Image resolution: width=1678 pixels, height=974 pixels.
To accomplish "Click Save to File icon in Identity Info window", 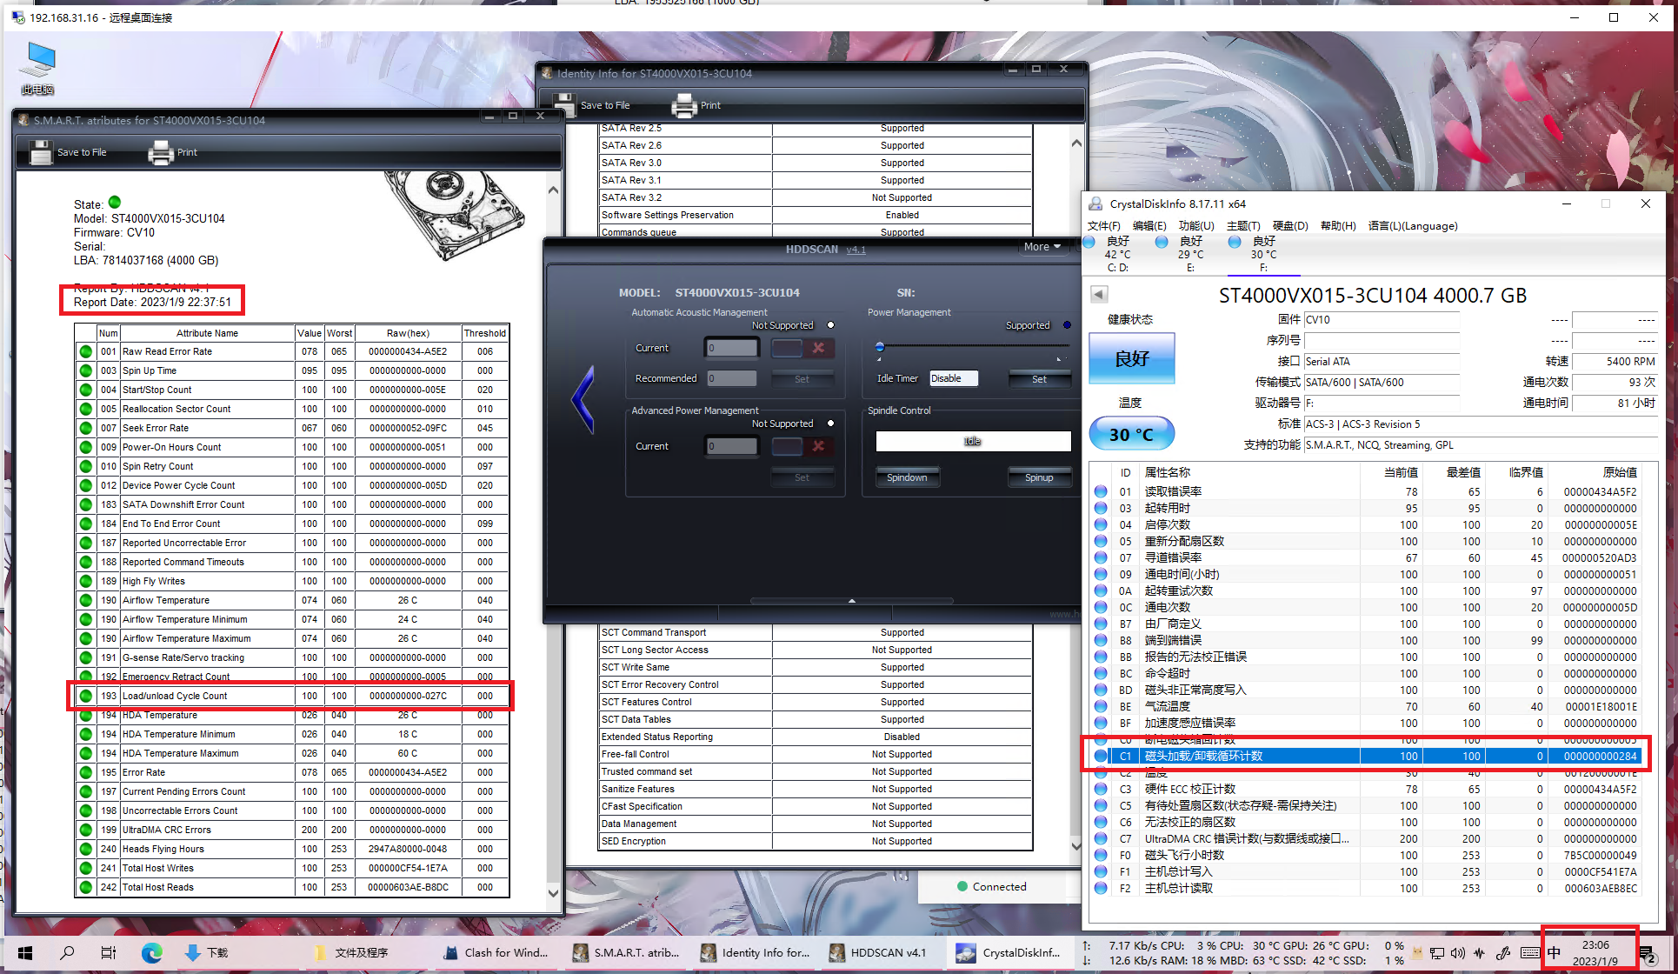I will tap(564, 105).
